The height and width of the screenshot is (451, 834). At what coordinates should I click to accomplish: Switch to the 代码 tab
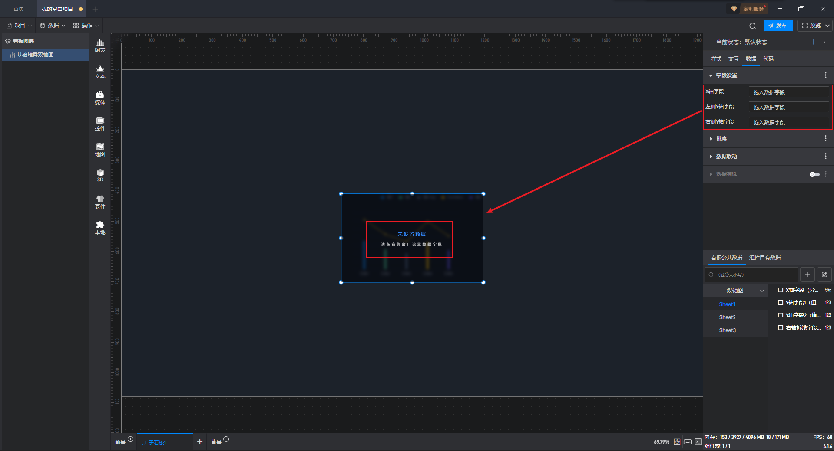click(x=768, y=59)
